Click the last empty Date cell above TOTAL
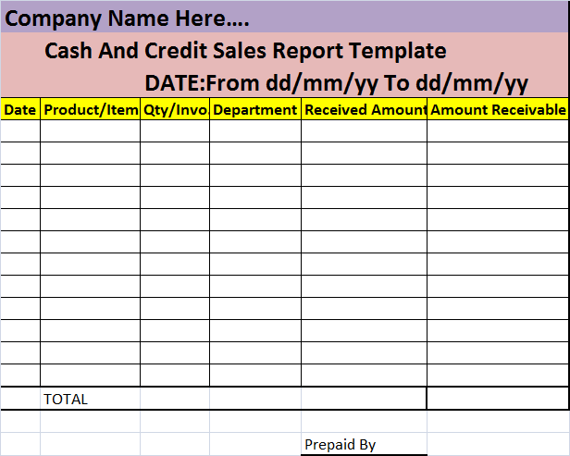The image size is (570, 456). (20, 376)
